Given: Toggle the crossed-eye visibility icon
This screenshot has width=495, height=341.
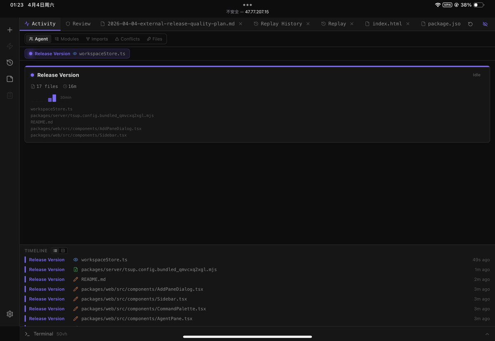Looking at the screenshot, I should (x=485, y=24).
